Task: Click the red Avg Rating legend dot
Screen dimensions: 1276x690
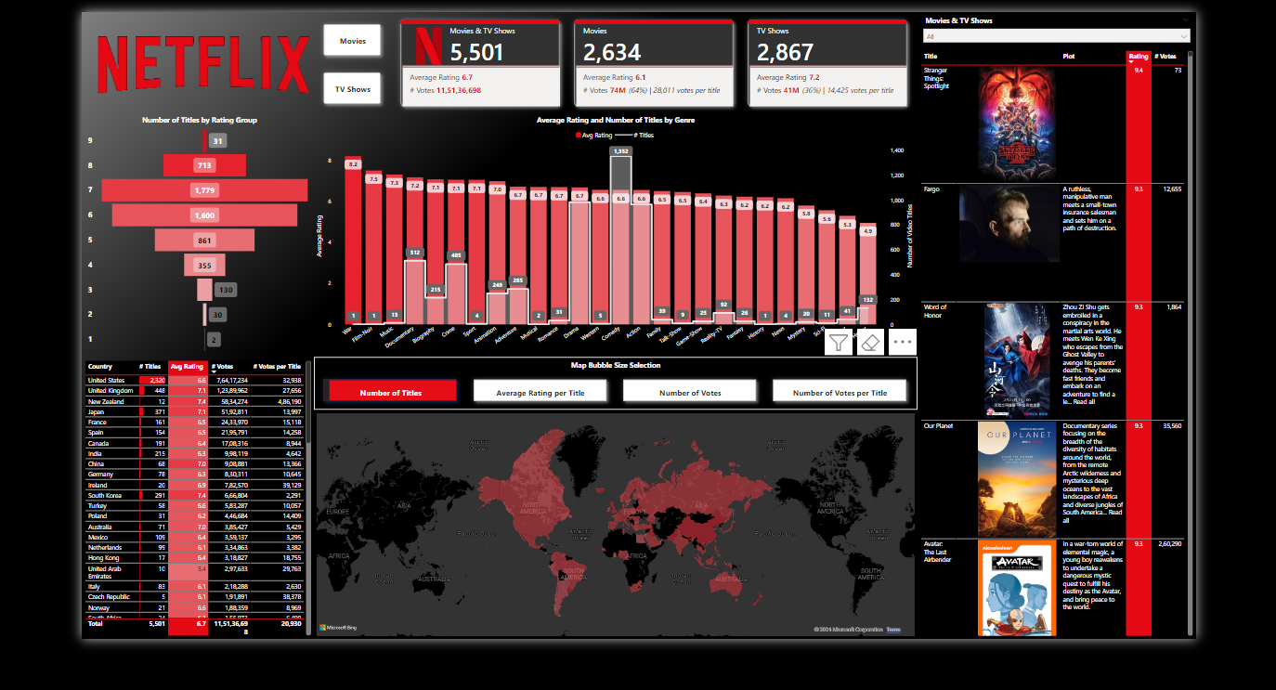Action: point(578,135)
